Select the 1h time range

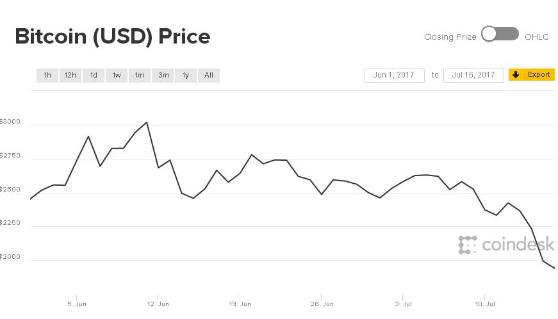click(47, 76)
